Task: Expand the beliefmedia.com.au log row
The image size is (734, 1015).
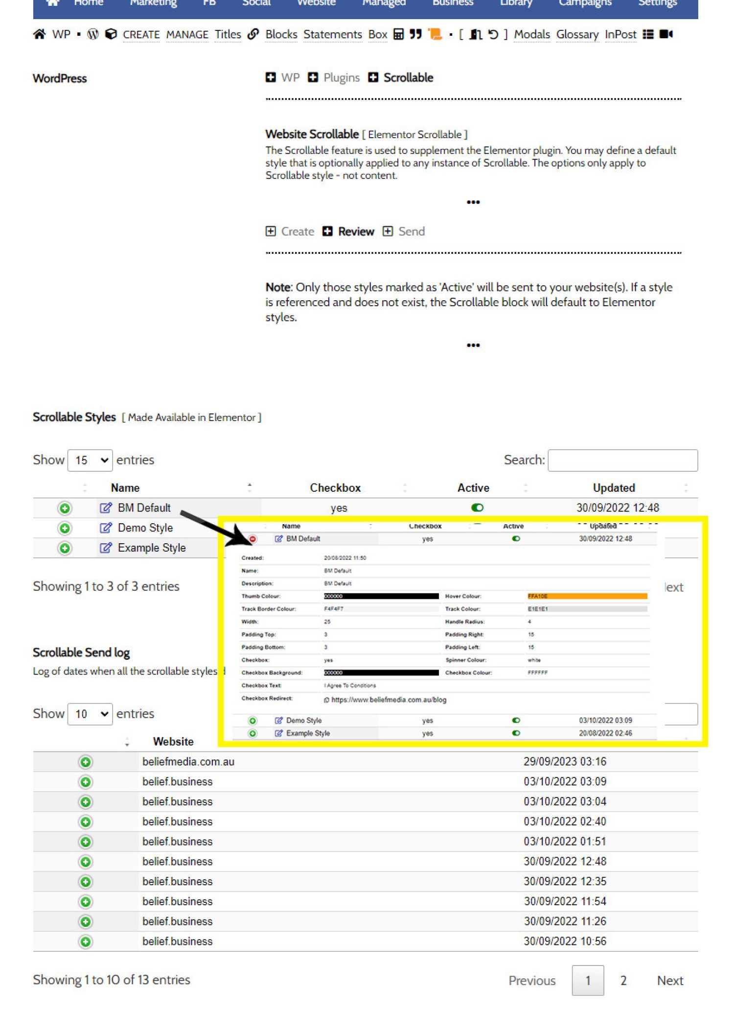Action: (x=86, y=762)
